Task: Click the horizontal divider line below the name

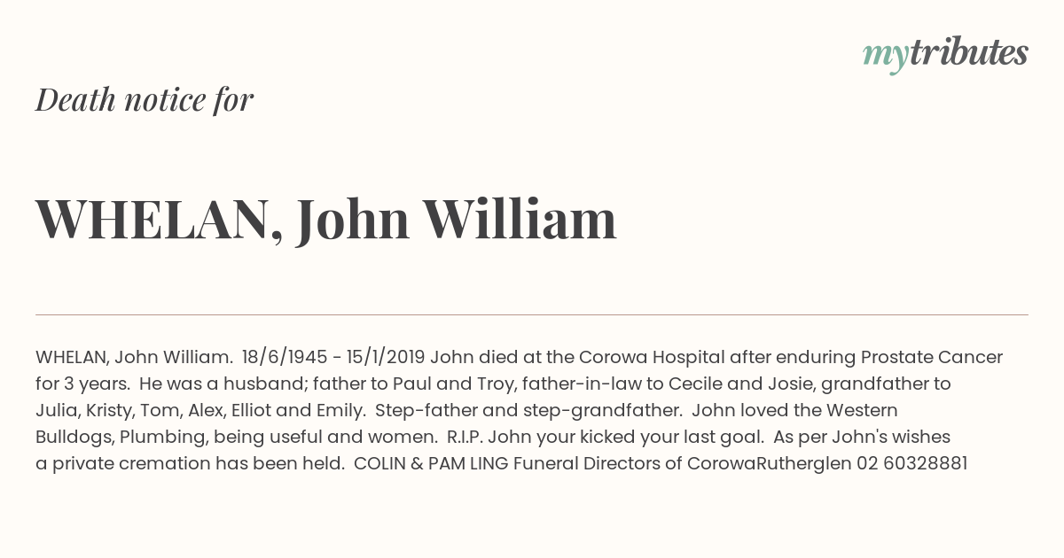Action: tap(532, 314)
